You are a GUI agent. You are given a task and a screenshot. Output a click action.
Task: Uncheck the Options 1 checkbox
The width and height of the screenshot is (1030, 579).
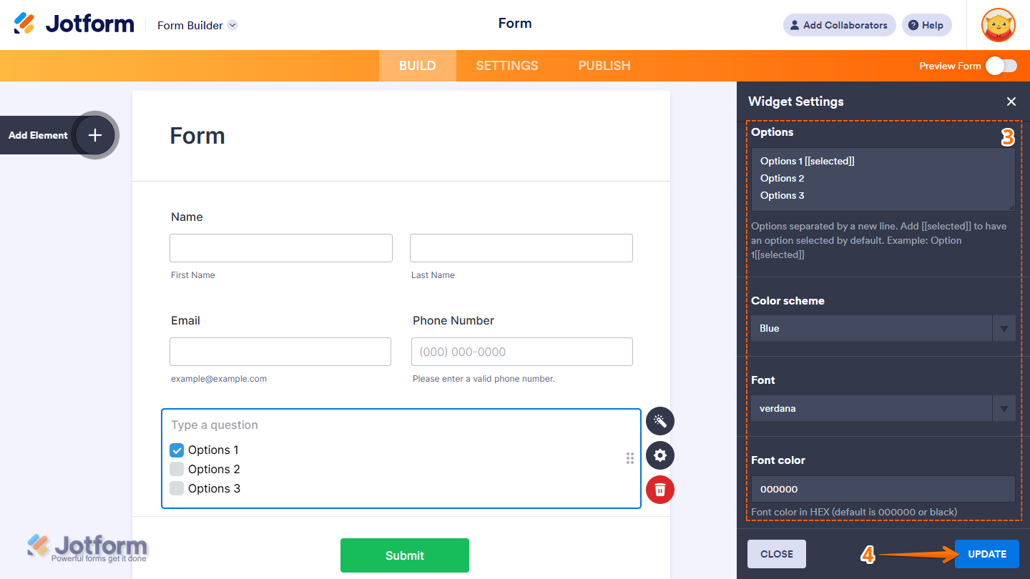[177, 450]
